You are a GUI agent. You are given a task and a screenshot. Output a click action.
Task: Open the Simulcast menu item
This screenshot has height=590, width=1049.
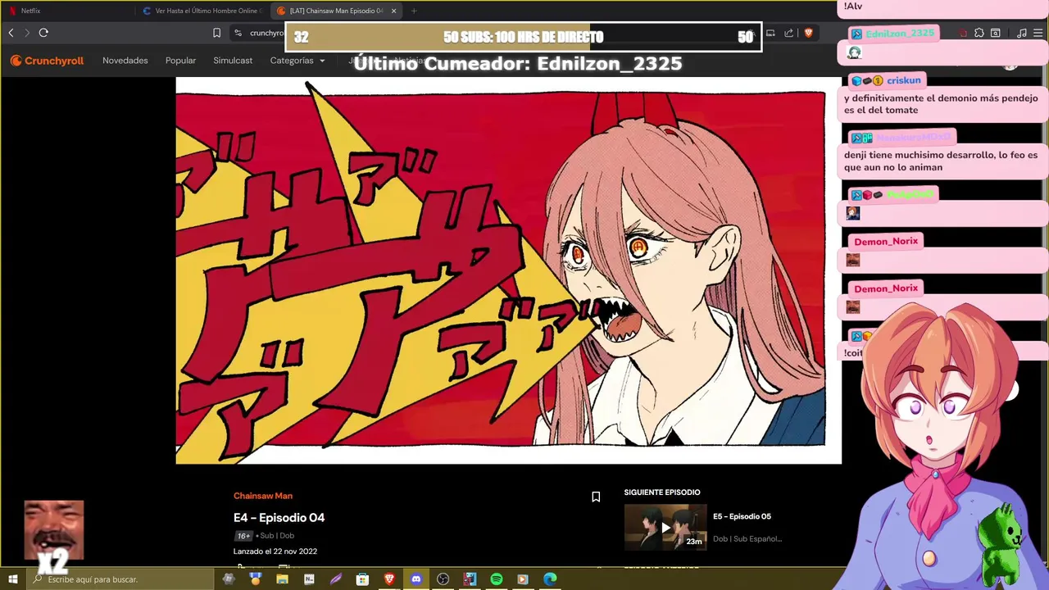pos(233,61)
